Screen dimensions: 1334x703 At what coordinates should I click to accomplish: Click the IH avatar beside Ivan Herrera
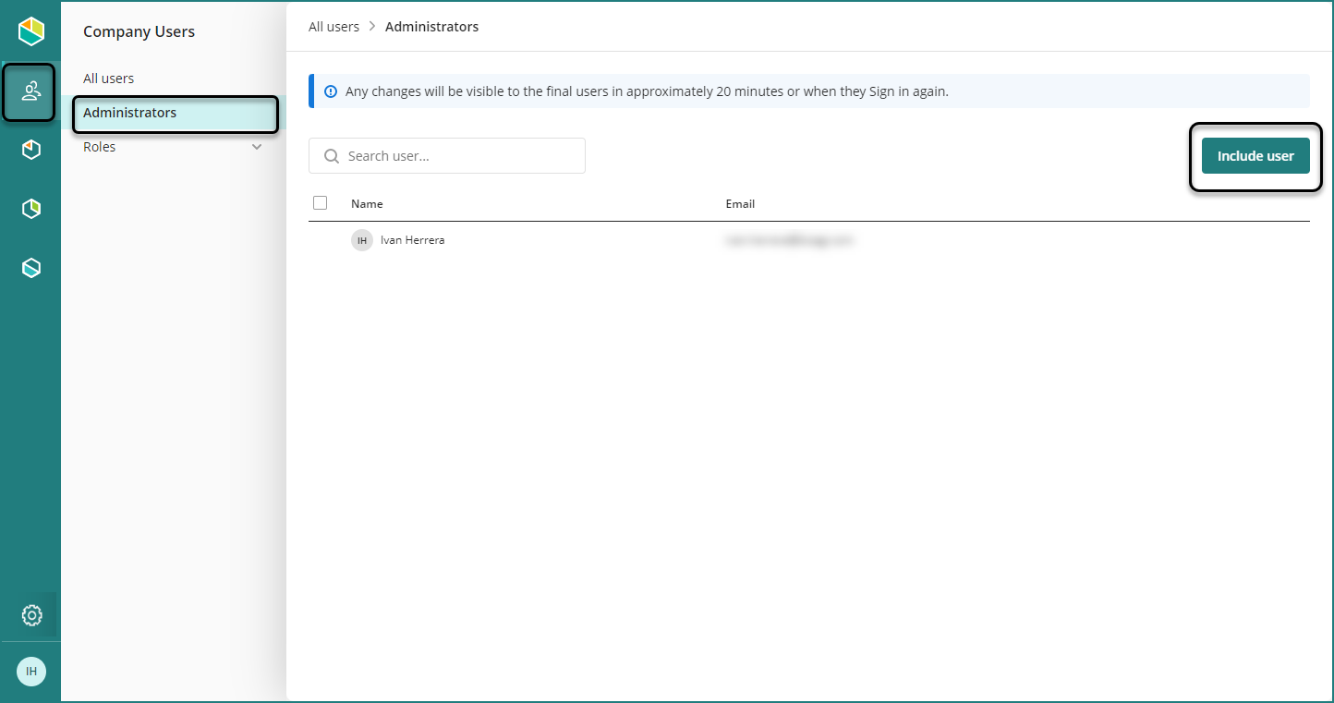point(362,240)
